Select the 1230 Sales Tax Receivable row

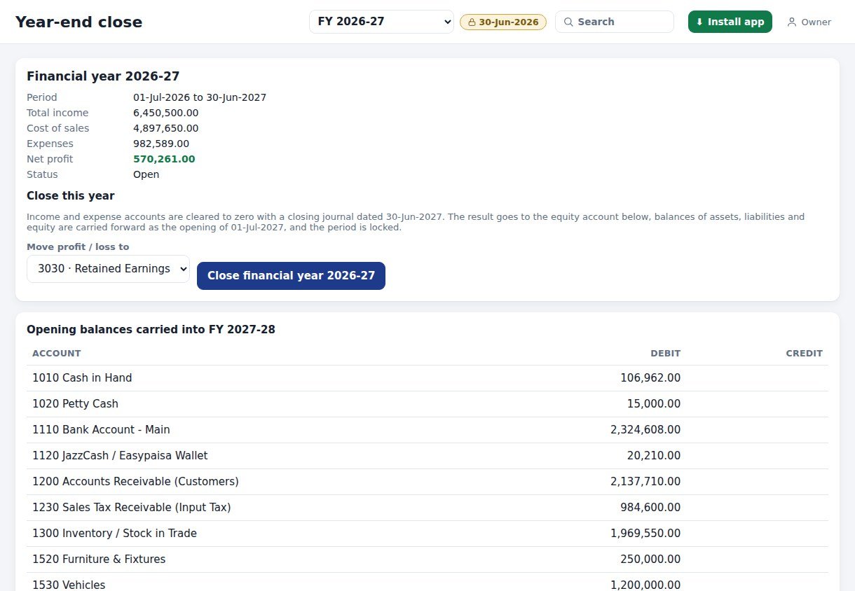(x=427, y=508)
